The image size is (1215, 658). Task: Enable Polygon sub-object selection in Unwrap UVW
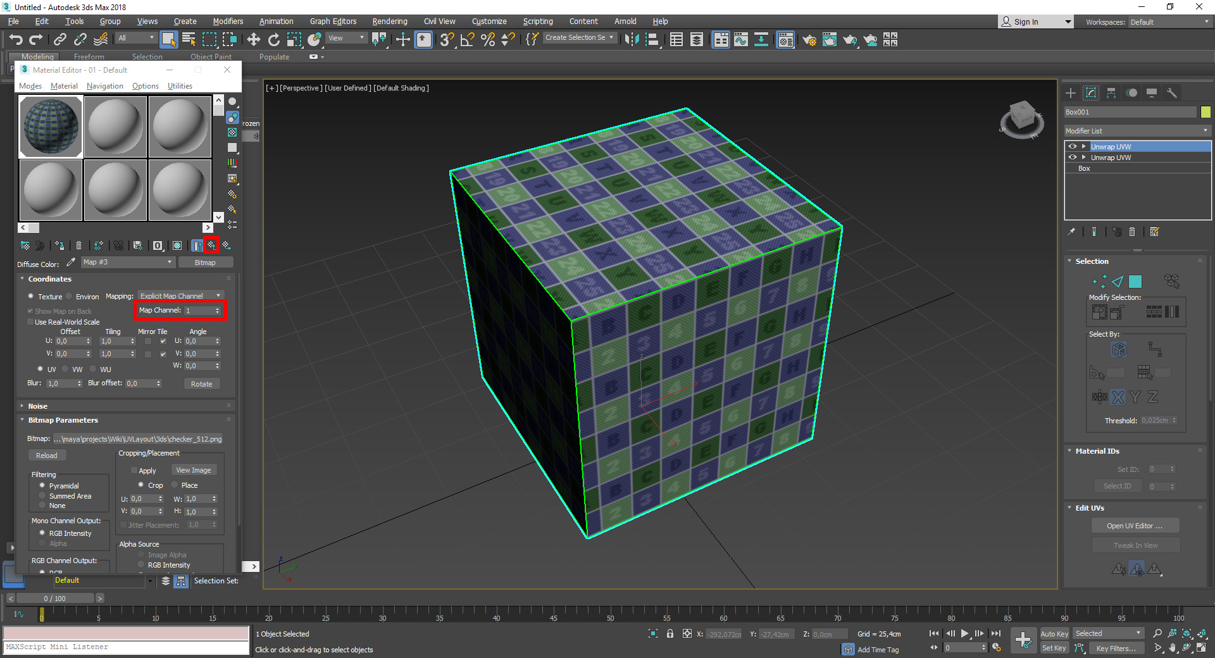point(1135,282)
